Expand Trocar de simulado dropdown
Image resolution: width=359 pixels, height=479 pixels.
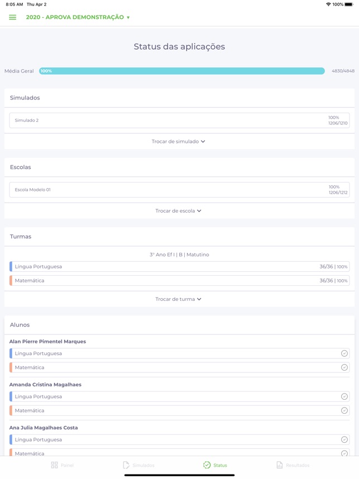click(179, 141)
